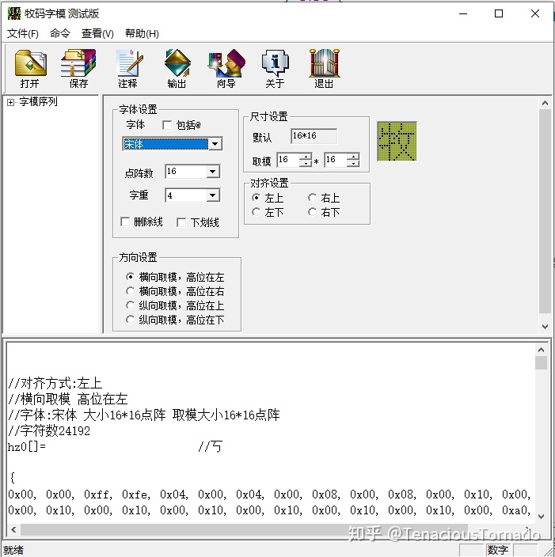Click the //横向取模 高位在左 comment line
This screenshot has height=557, width=555.
point(67,400)
